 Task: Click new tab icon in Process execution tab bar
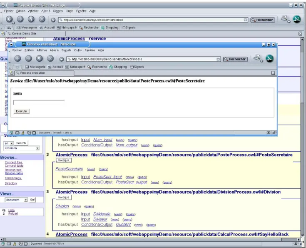(12, 73)
